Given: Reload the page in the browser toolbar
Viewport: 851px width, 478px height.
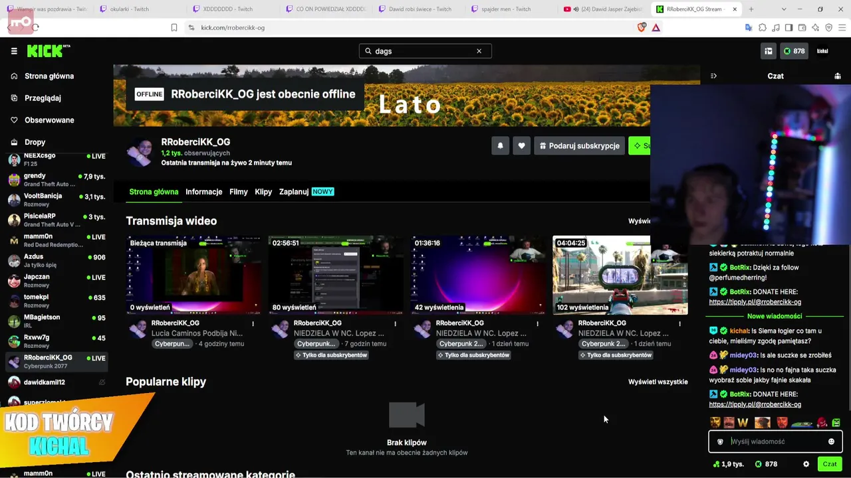Looking at the screenshot, I should (x=35, y=27).
